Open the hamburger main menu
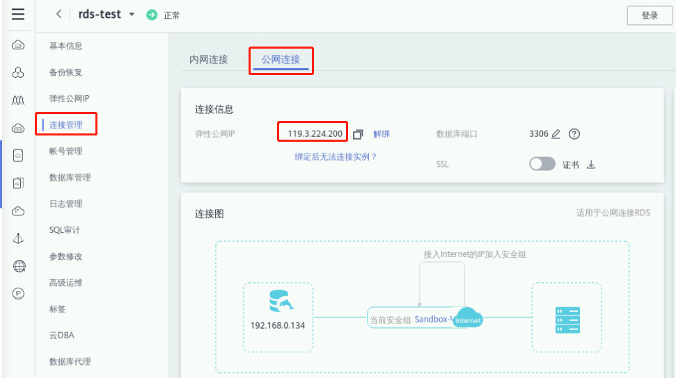The image size is (676, 378). [18, 14]
